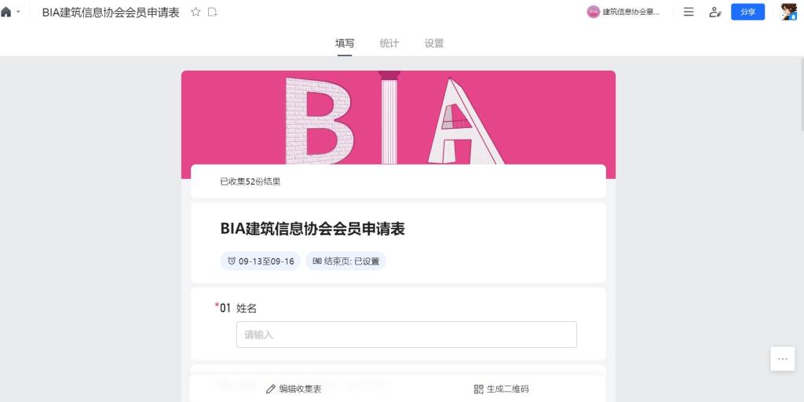Open the 结束页: 已设置 tag

click(x=345, y=261)
